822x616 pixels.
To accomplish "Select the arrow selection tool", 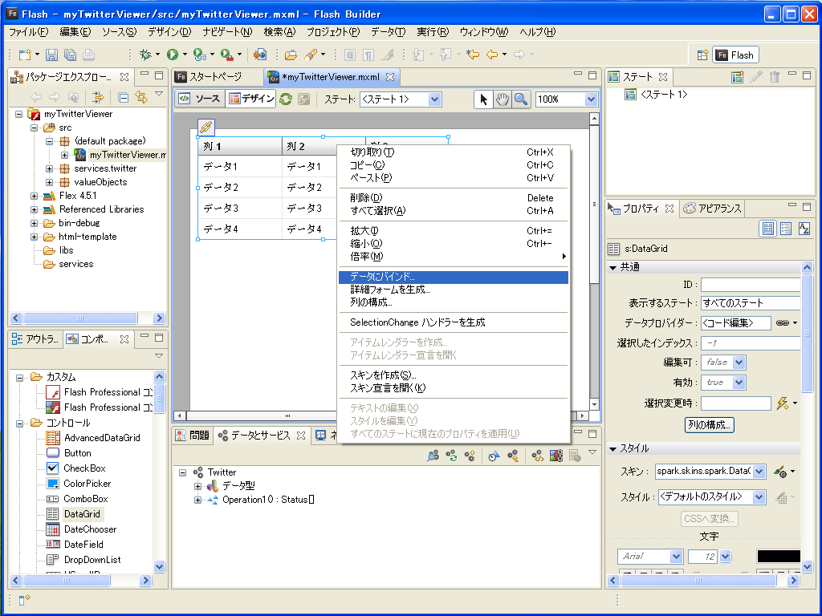I will point(483,99).
